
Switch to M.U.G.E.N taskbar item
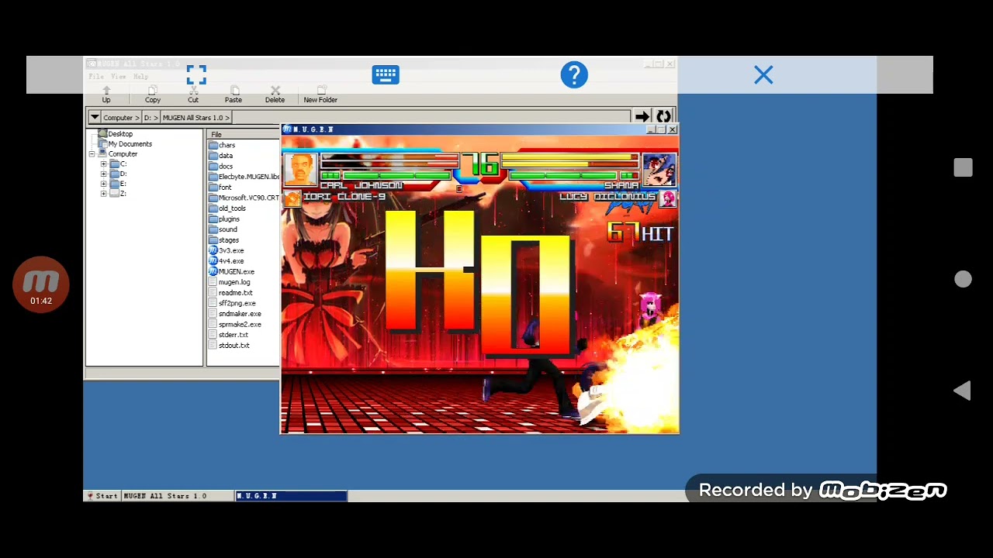291,496
